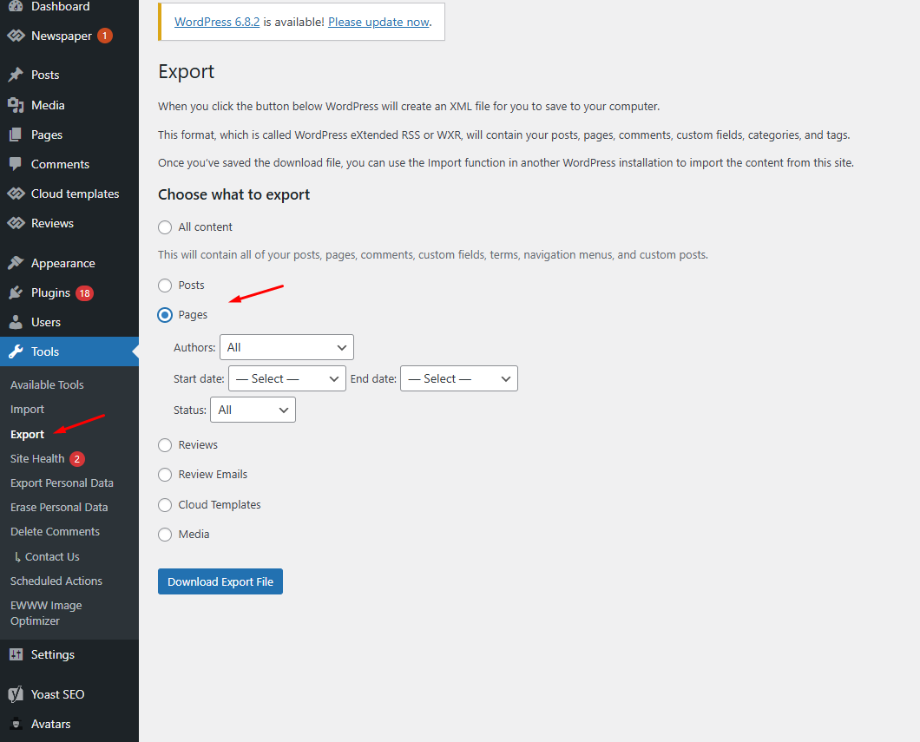Viewport: 920px width, 742px height.
Task: Click the Newspaper theme icon
Action: pos(16,36)
